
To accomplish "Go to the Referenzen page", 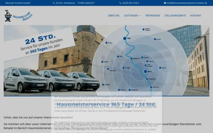I will 153,16.
